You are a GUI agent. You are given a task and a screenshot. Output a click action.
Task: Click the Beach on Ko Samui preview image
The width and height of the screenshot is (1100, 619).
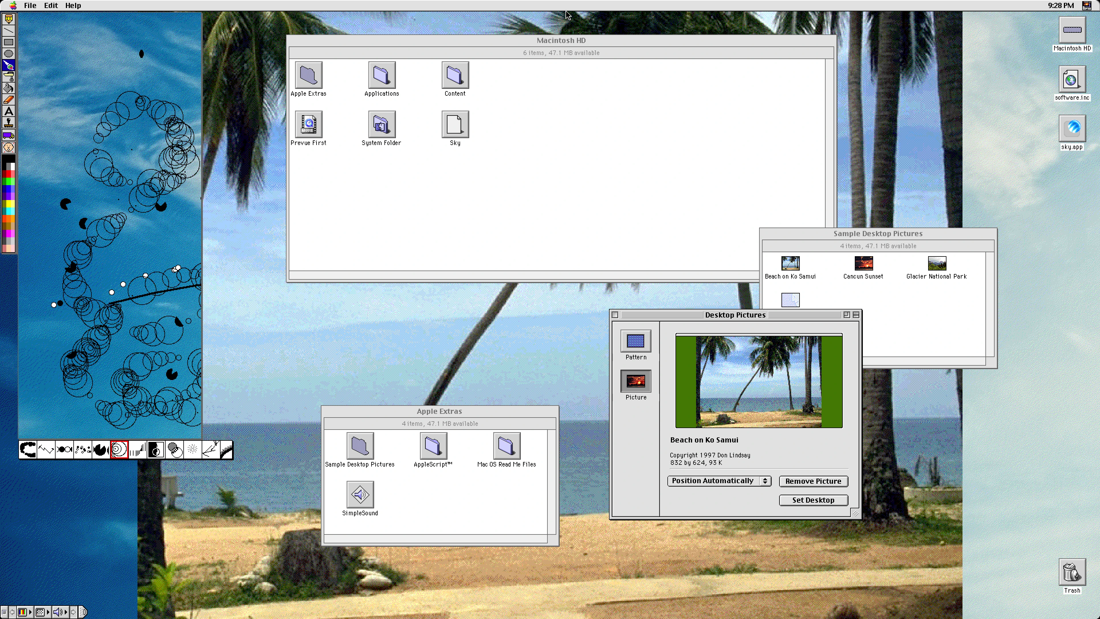tap(759, 381)
